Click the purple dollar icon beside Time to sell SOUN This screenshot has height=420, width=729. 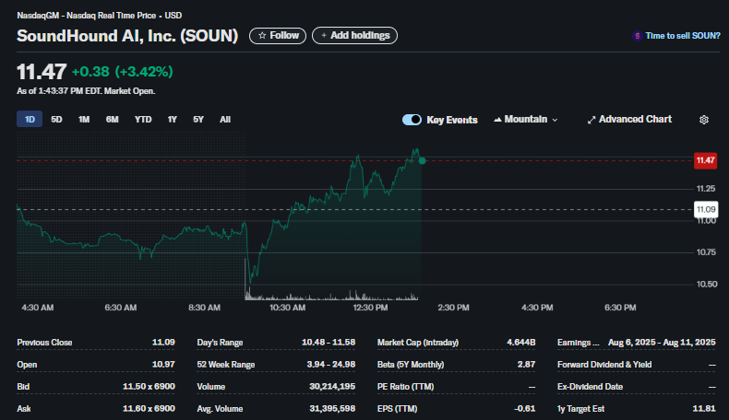pos(638,36)
